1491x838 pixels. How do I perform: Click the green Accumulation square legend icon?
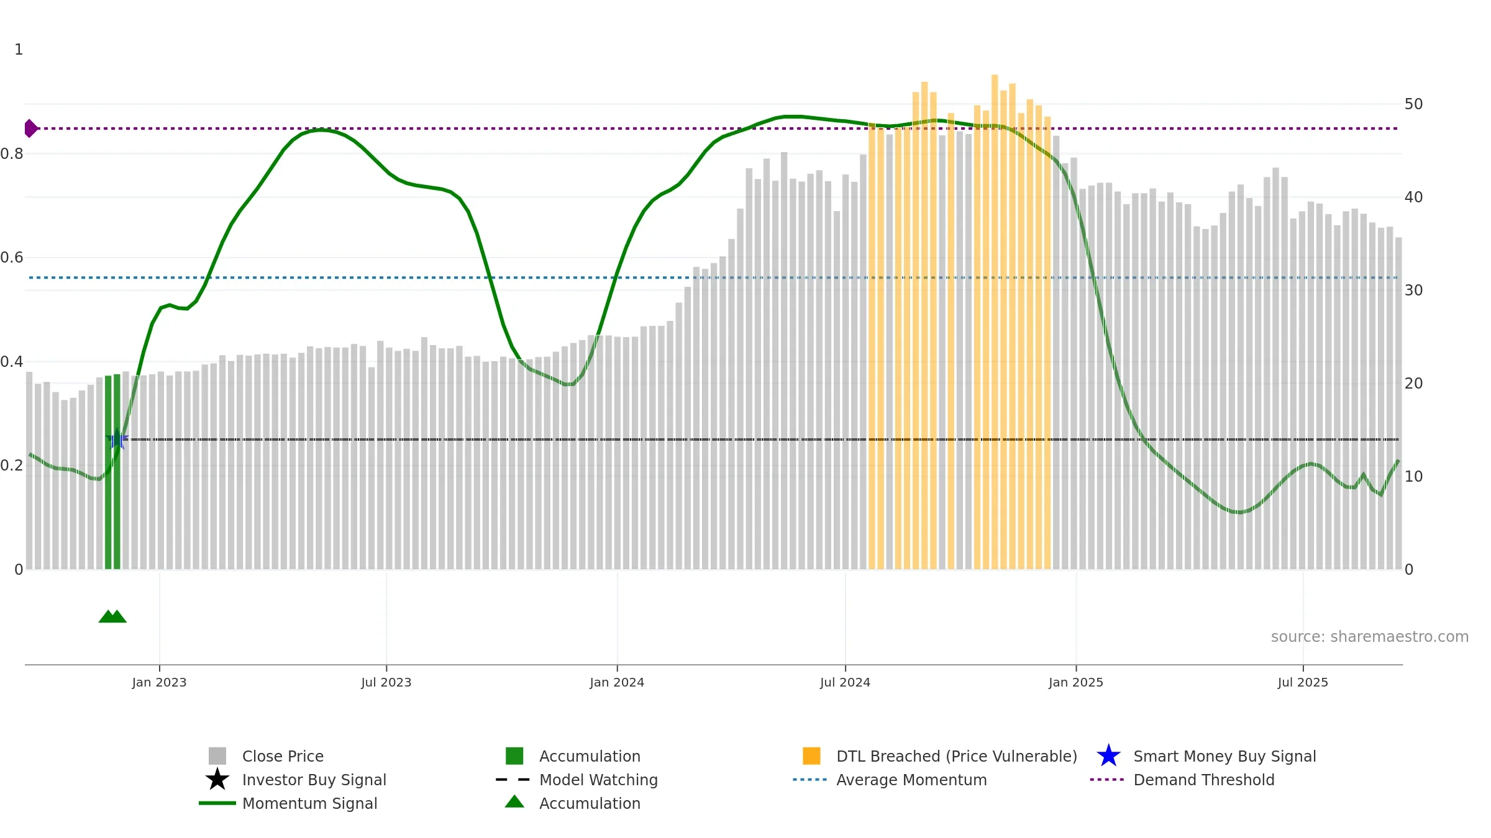514,755
